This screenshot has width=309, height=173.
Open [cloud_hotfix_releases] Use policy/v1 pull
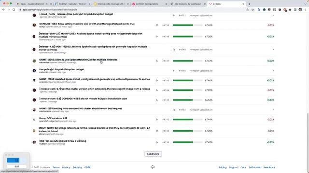[x=76, y=14]
